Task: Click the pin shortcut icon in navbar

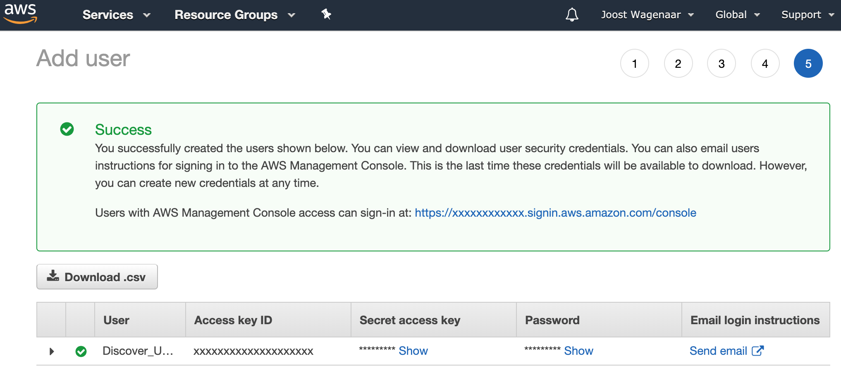Action: 326,14
